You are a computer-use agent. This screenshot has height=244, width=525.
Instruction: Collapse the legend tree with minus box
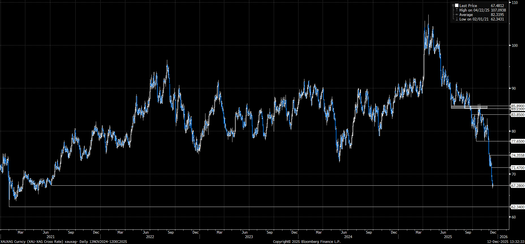pyautogui.click(x=453, y=6)
